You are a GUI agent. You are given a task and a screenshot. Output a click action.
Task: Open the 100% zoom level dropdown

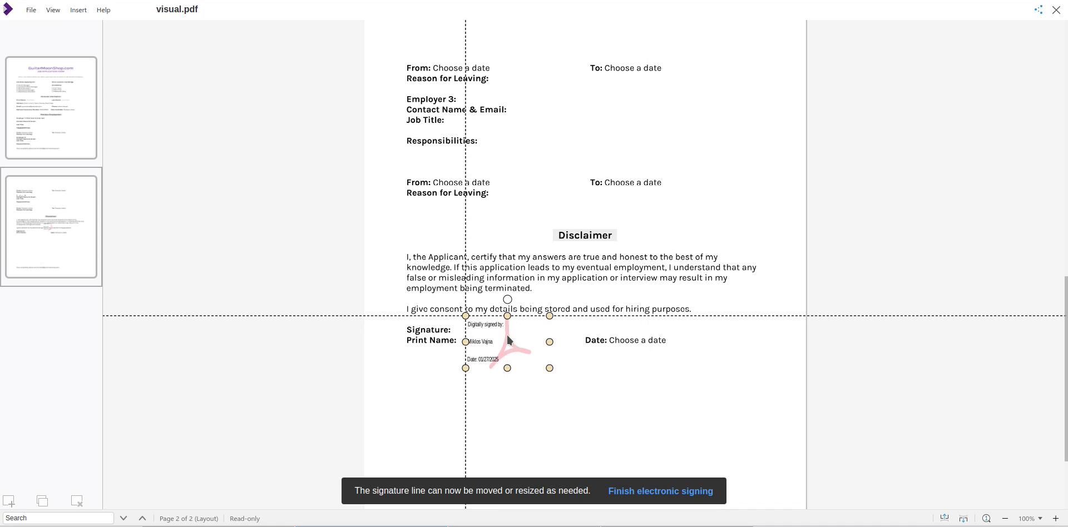coord(1030,519)
